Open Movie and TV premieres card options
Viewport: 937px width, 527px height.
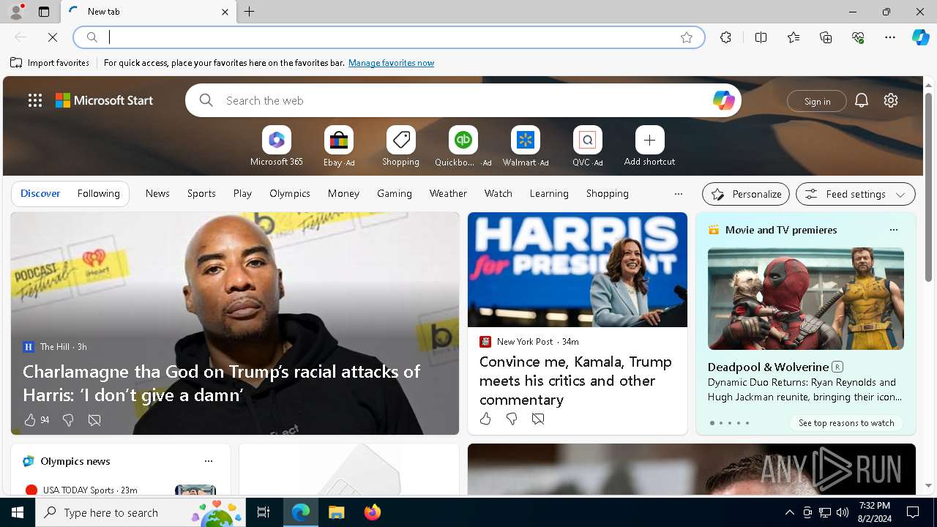click(x=893, y=230)
